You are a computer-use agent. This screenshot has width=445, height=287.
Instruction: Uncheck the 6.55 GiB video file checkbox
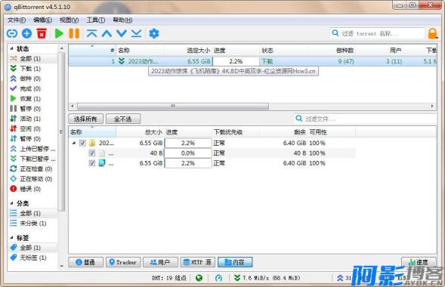coord(91,163)
